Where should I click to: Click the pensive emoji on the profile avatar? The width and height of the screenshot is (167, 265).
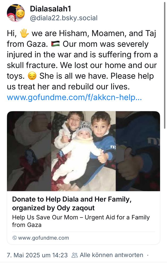20,14
